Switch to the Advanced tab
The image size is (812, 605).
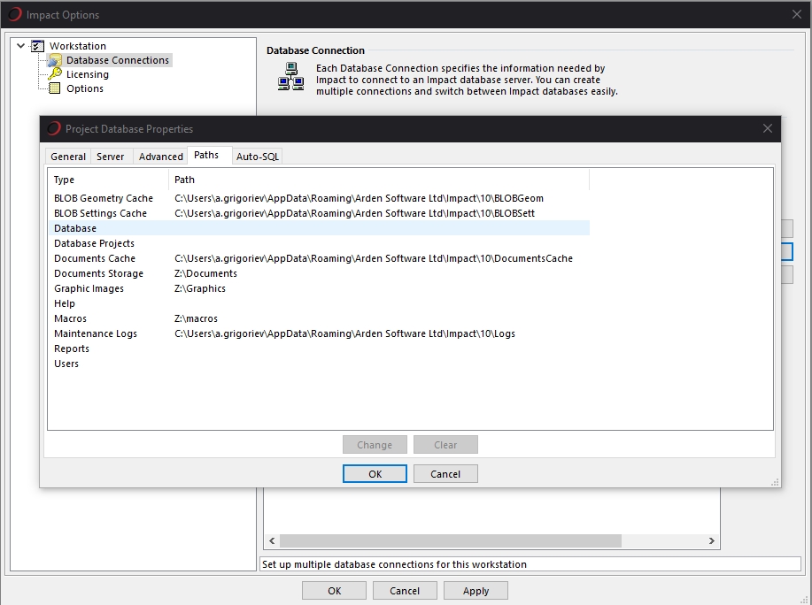point(161,157)
